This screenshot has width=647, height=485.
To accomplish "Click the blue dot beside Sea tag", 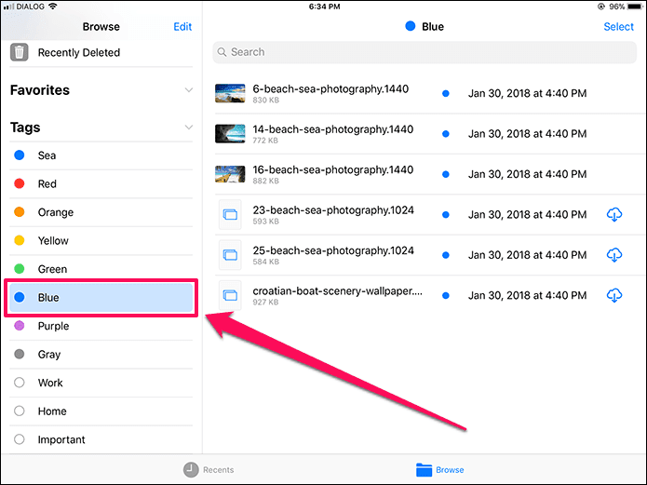I will tap(20, 155).
